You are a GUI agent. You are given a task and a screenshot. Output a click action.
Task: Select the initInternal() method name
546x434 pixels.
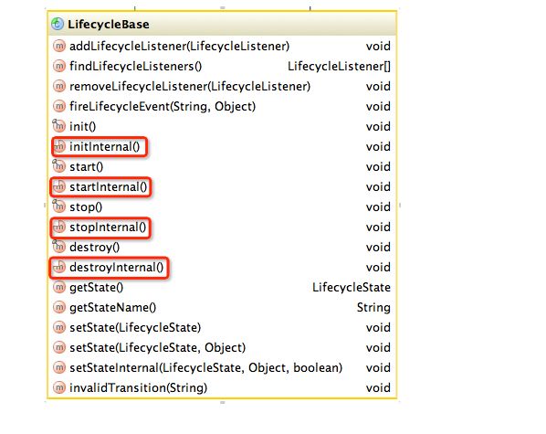tap(104, 147)
